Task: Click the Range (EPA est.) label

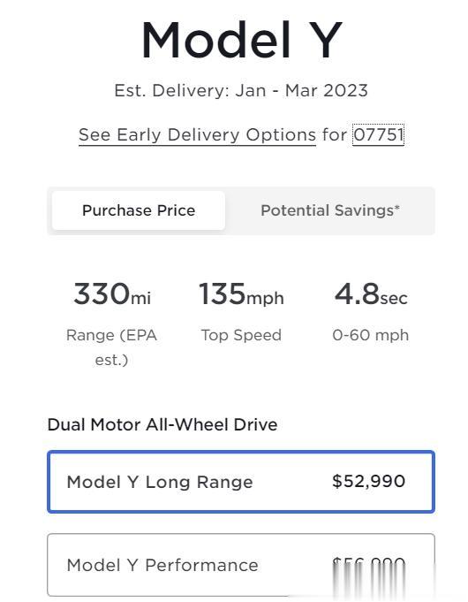Action: coord(111,347)
